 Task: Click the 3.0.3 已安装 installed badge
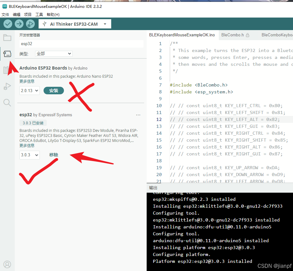[33, 123]
